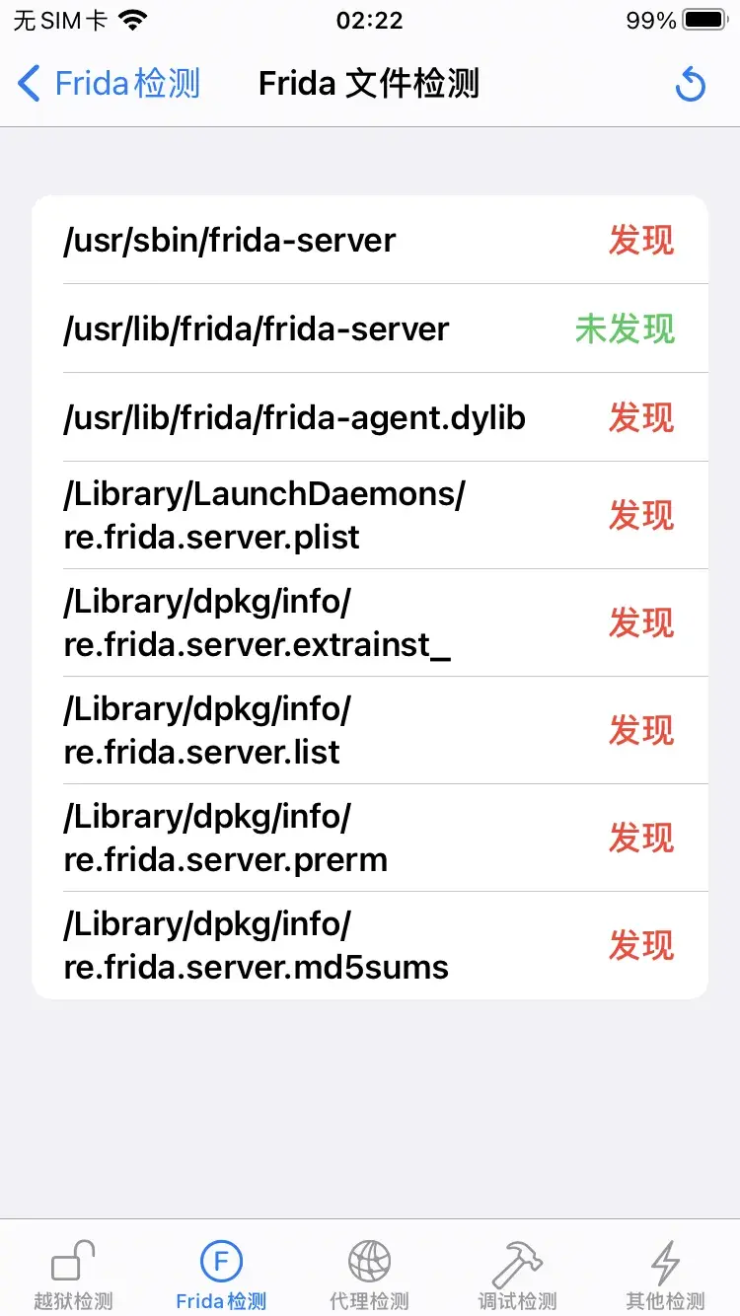Open the 调试检测 hammer tab icon
740x1316 pixels.
pyautogui.click(x=517, y=1262)
